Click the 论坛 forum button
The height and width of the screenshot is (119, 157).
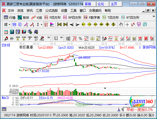click(x=103, y=4)
